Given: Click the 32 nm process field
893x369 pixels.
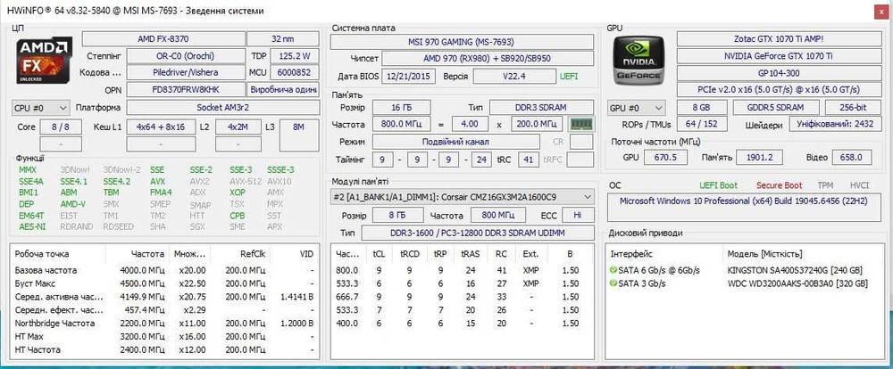Looking at the screenshot, I should tap(283, 38).
